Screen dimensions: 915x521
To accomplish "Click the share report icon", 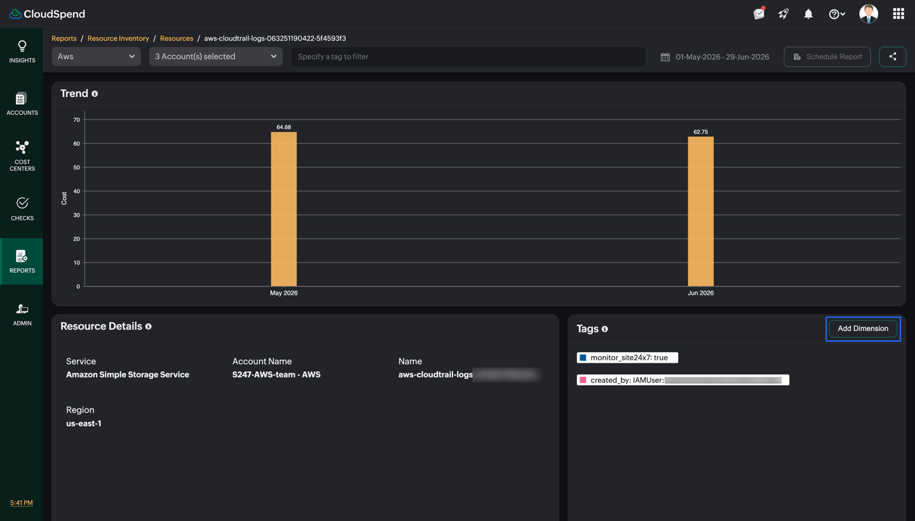I will 892,57.
